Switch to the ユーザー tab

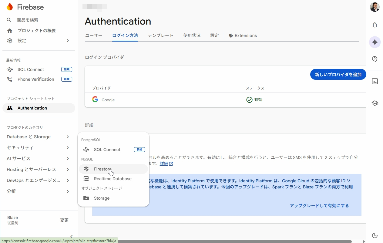tap(94, 35)
